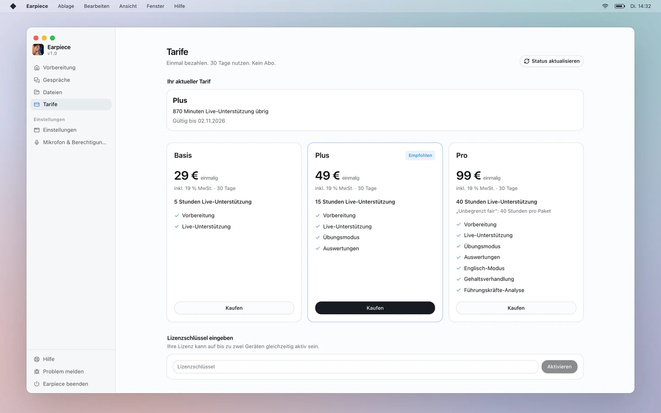This screenshot has width=661, height=413.
Task: Click the menu bar clock 'Di. 14:32'
Action: click(641, 6)
